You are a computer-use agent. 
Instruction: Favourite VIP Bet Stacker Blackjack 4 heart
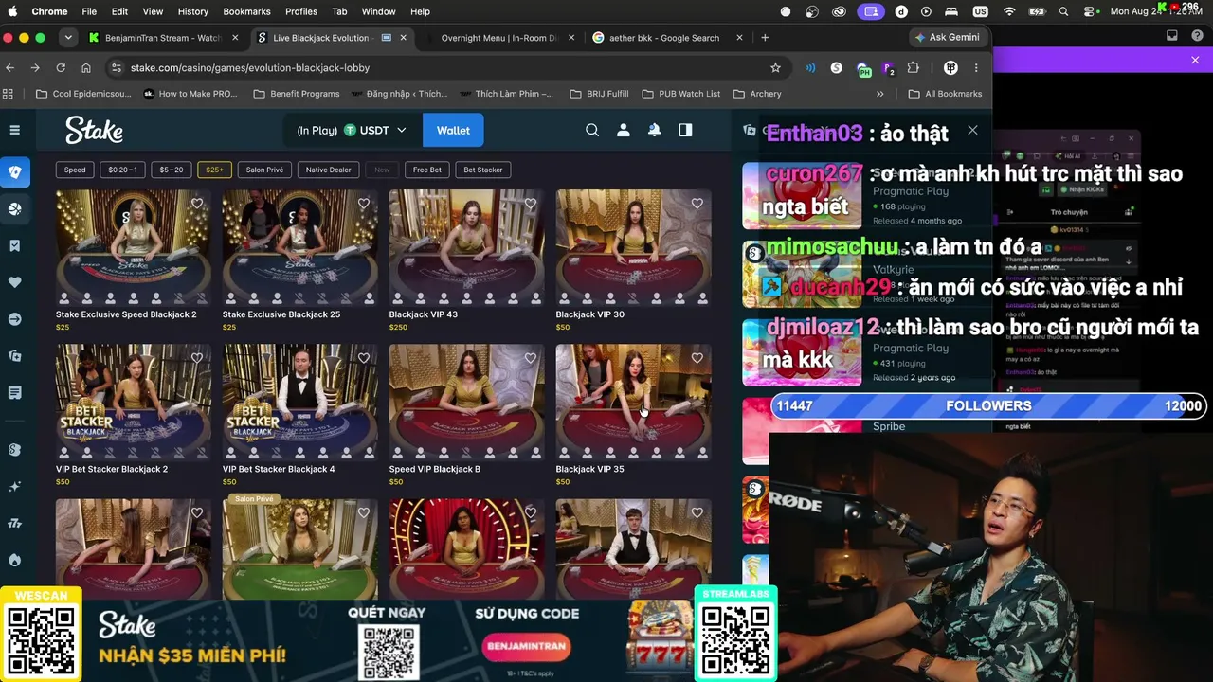[x=364, y=358]
